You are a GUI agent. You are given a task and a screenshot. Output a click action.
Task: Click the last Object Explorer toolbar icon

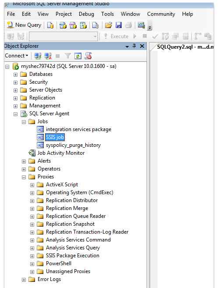88,56
